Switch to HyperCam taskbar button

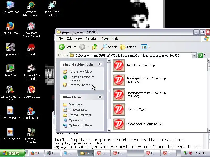[53, 153]
